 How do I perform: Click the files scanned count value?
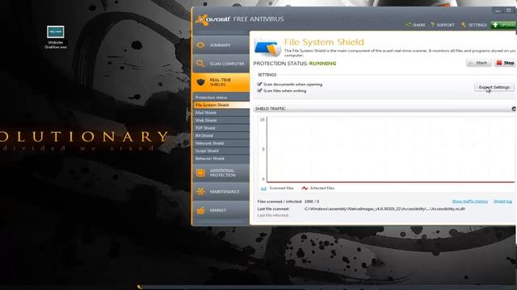[x=311, y=201]
